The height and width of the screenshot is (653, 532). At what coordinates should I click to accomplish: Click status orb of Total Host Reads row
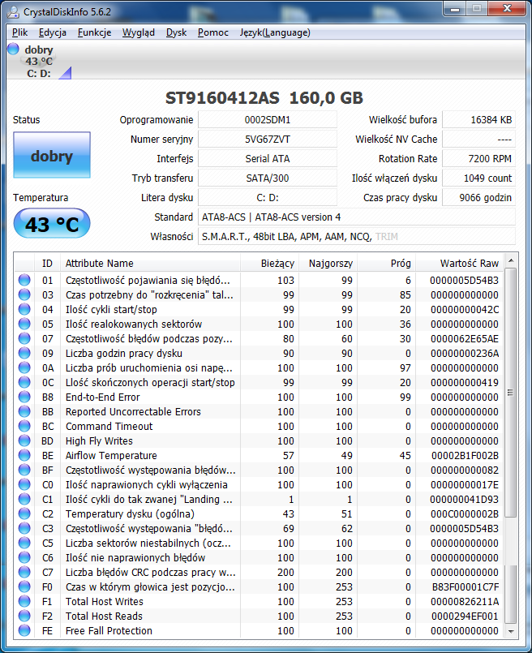click(x=24, y=616)
